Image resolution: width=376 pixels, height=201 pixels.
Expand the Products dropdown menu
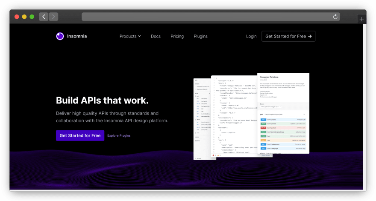pyautogui.click(x=130, y=36)
